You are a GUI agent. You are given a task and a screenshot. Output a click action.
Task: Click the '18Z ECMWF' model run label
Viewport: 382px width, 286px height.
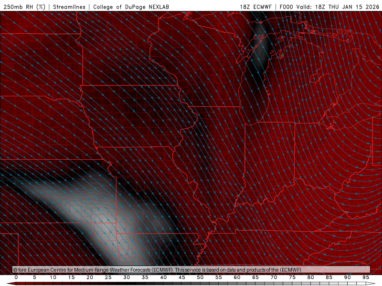(x=255, y=7)
